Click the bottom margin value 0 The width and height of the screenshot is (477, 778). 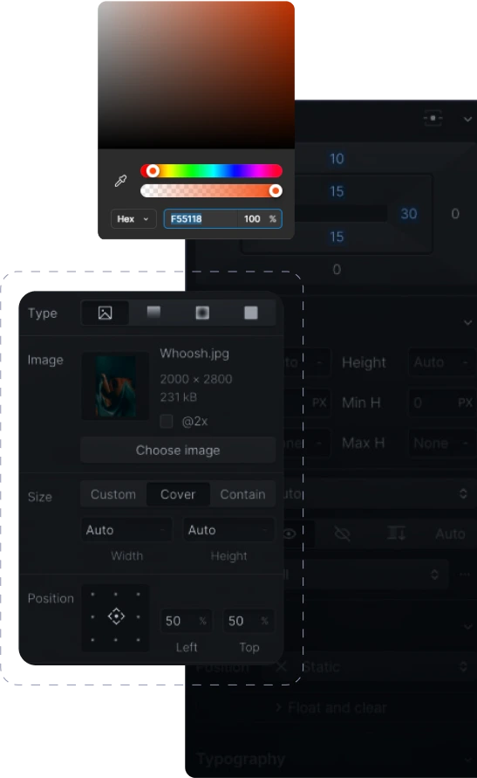tap(337, 270)
